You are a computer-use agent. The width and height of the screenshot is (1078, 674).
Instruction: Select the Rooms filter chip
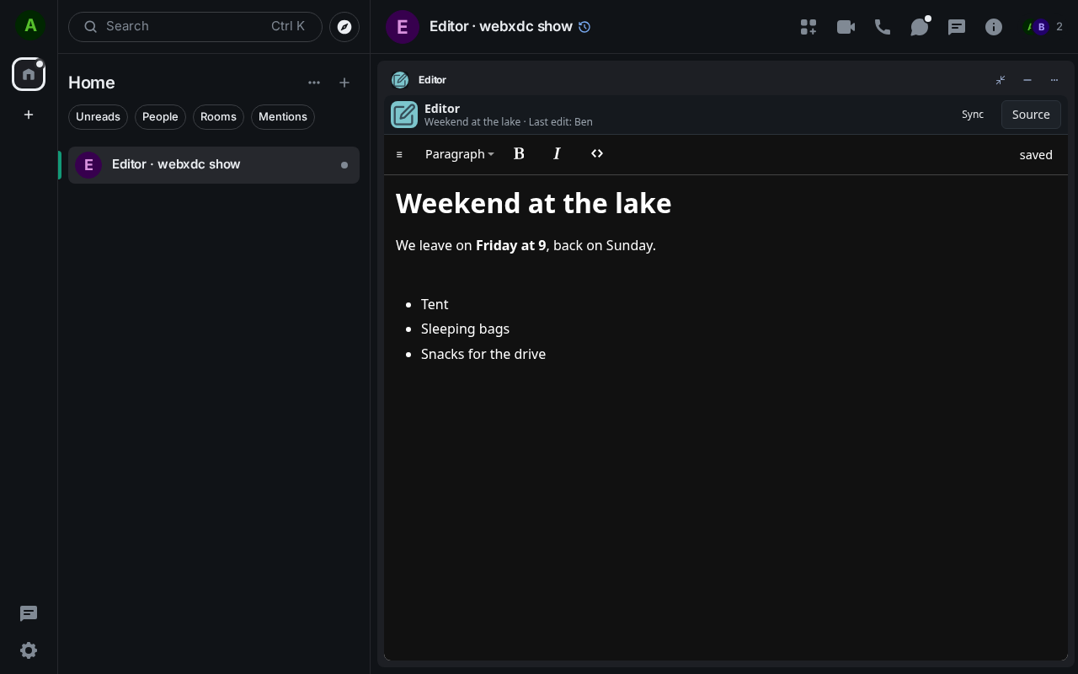click(x=218, y=117)
